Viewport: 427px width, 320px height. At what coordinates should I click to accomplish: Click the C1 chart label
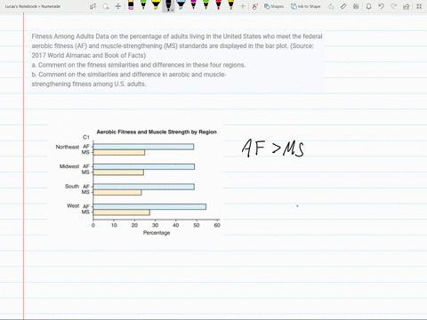pyautogui.click(x=86, y=137)
